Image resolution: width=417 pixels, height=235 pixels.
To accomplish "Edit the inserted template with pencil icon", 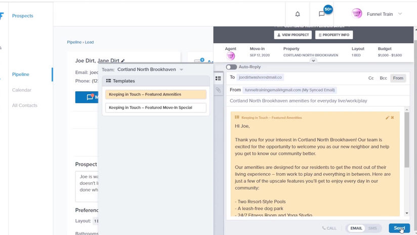I will point(387,117).
